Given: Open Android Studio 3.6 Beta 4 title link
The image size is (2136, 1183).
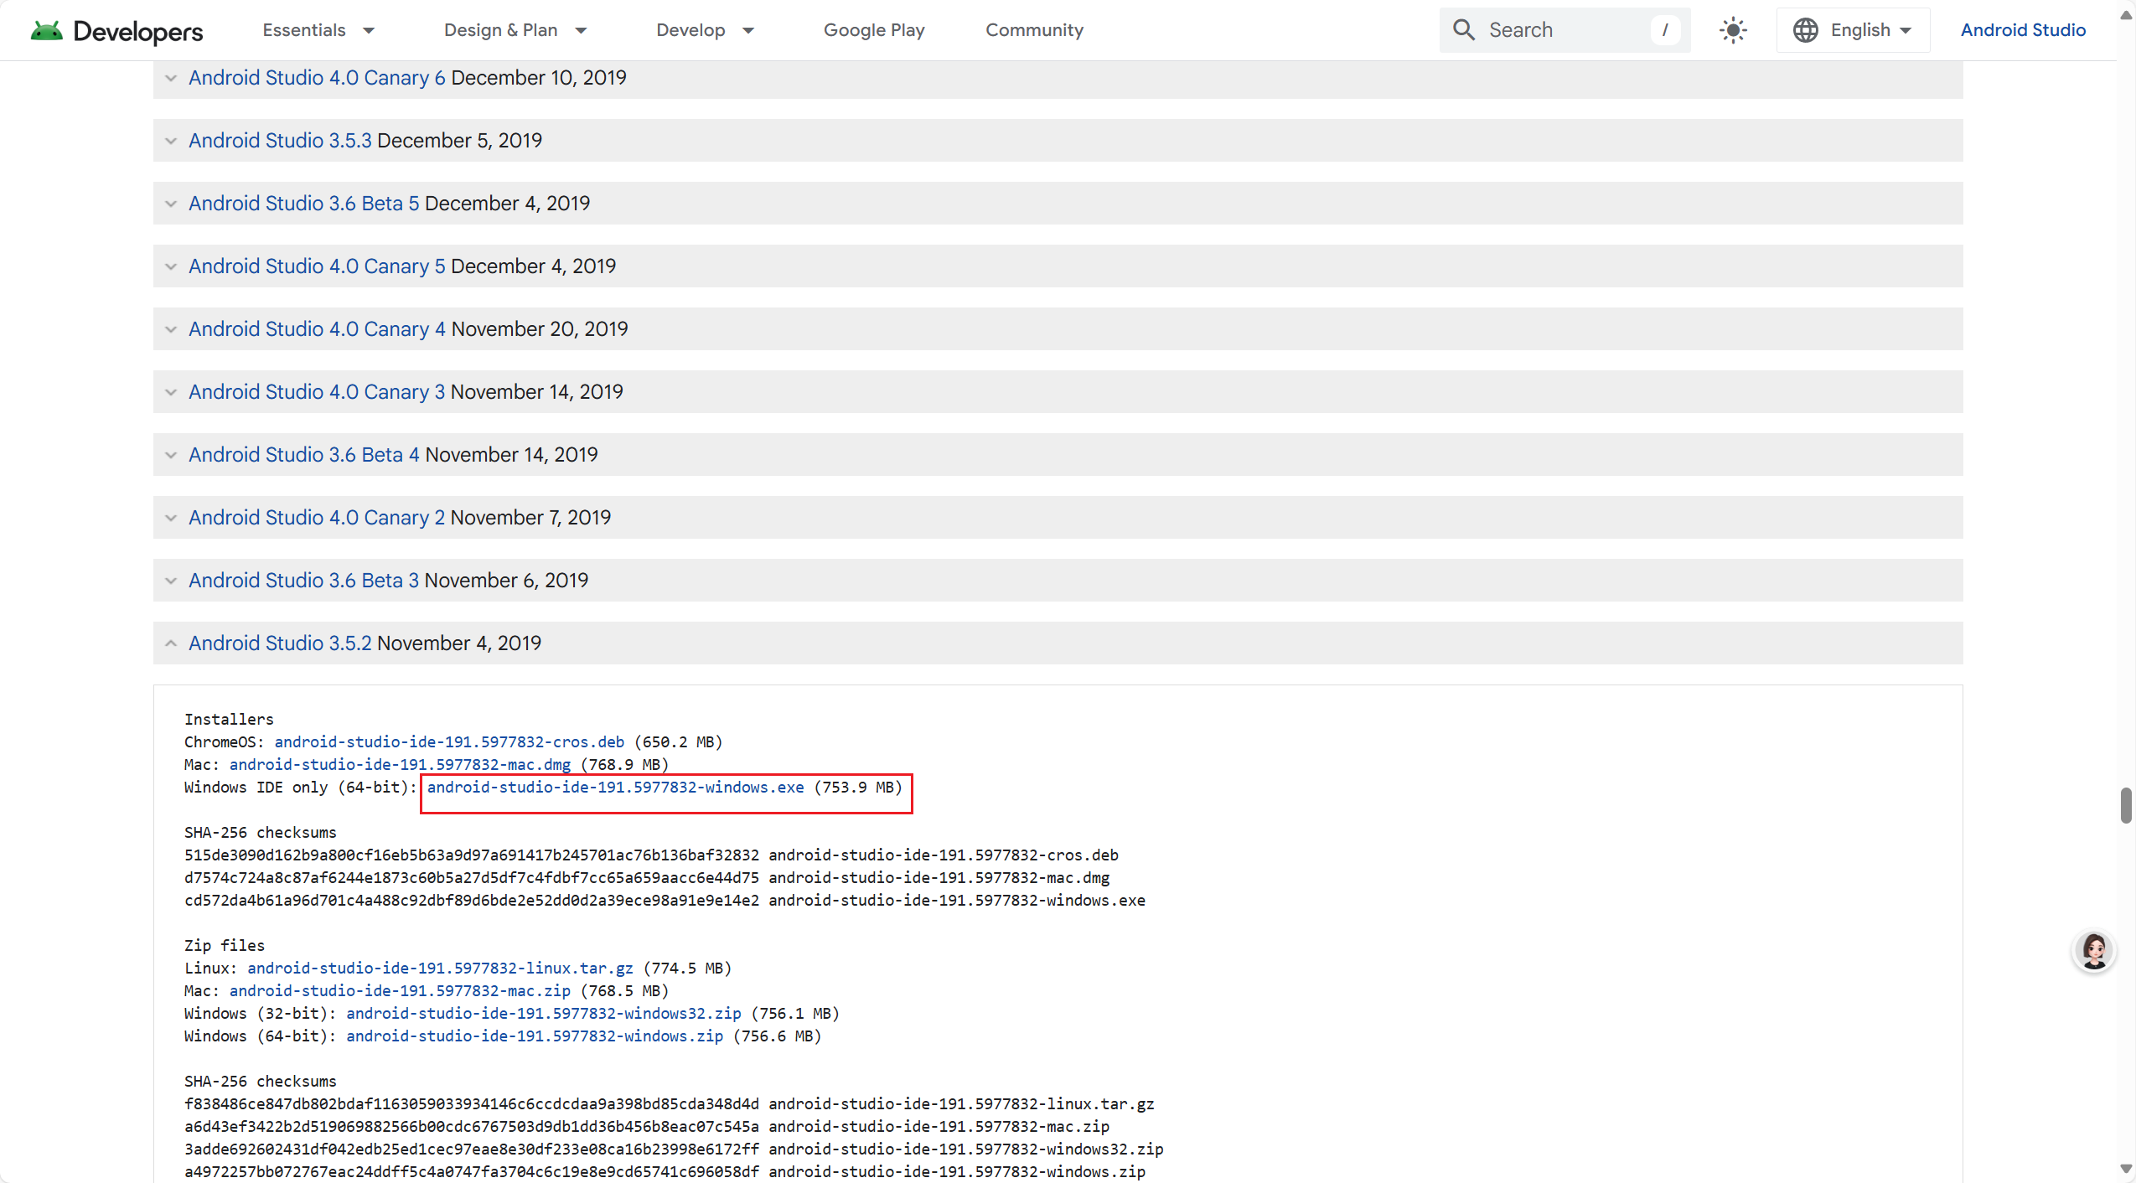Looking at the screenshot, I should point(303,455).
